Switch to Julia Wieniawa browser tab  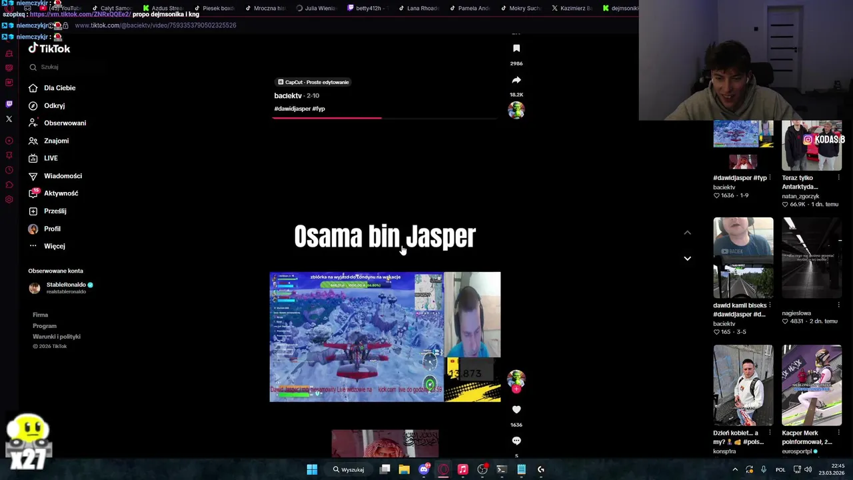pos(317,8)
